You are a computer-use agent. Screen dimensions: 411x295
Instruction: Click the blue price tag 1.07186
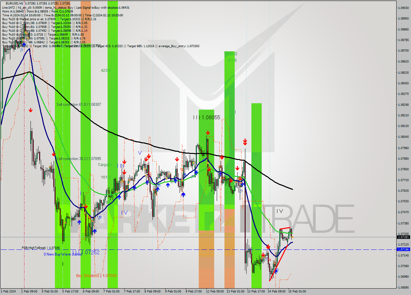tap(403, 249)
